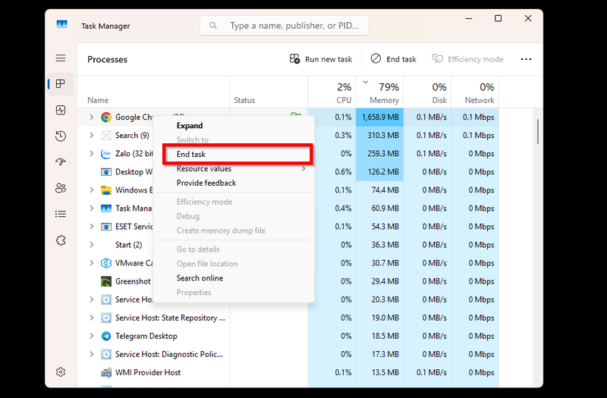Open the Services puzzle-piece sidebar icon

61,240
